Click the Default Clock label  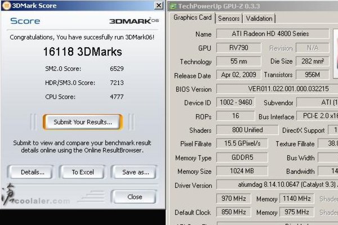[193, 213]
